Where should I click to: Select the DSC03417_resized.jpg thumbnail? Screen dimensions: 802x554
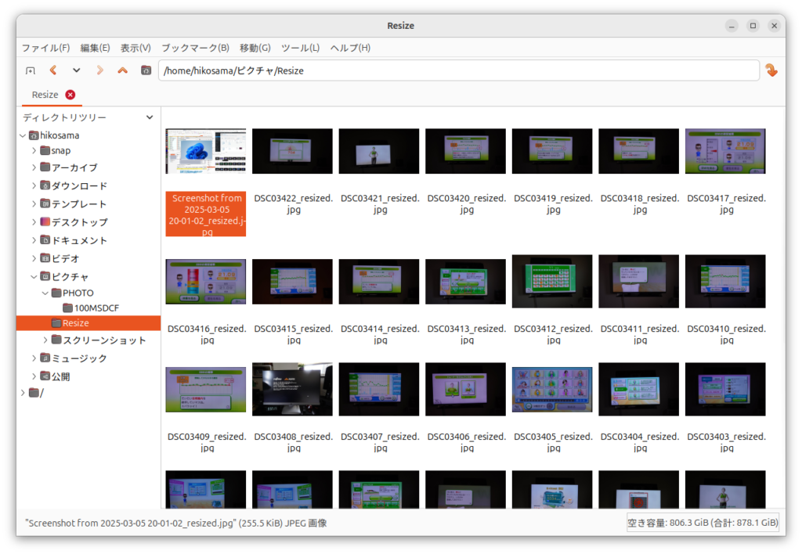point(725,151)
